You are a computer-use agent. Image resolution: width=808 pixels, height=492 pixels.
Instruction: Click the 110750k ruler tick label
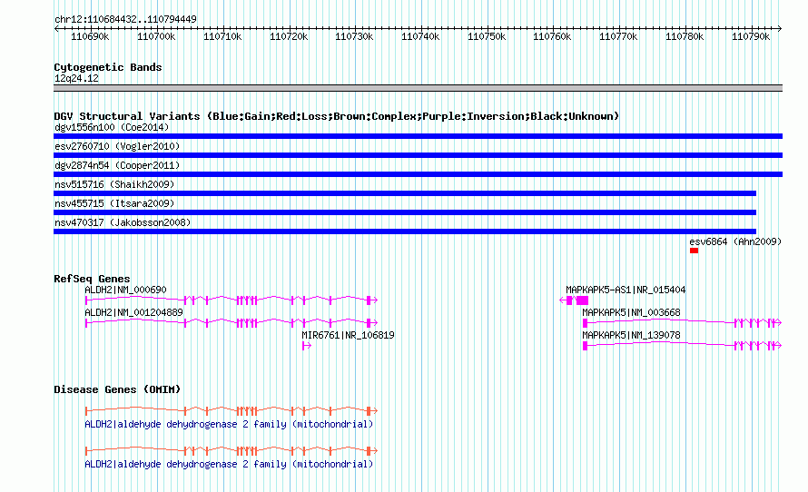[487, 37]
